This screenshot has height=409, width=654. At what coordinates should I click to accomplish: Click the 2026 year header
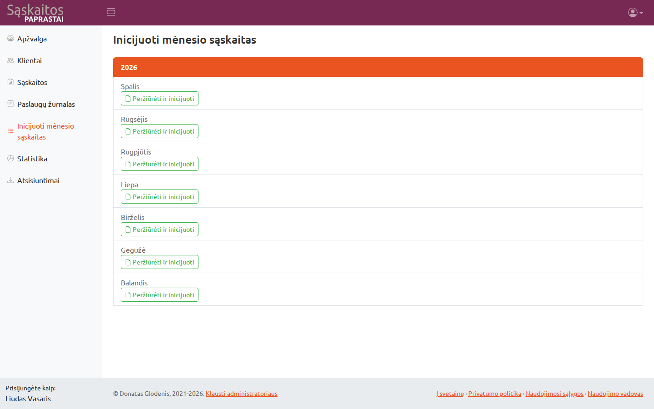pos(378,67)
